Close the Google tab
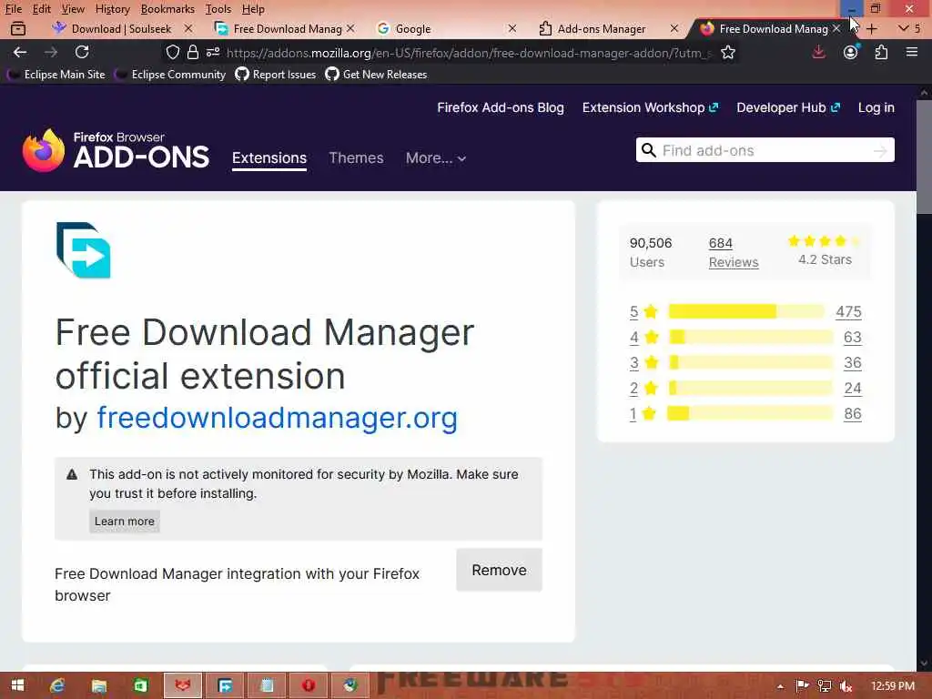The width and height of the screenshot is (932, 699). click(512, 28)
